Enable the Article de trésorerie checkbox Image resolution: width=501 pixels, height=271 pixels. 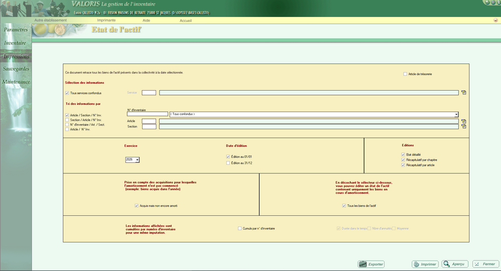click(x=405, y=74)
